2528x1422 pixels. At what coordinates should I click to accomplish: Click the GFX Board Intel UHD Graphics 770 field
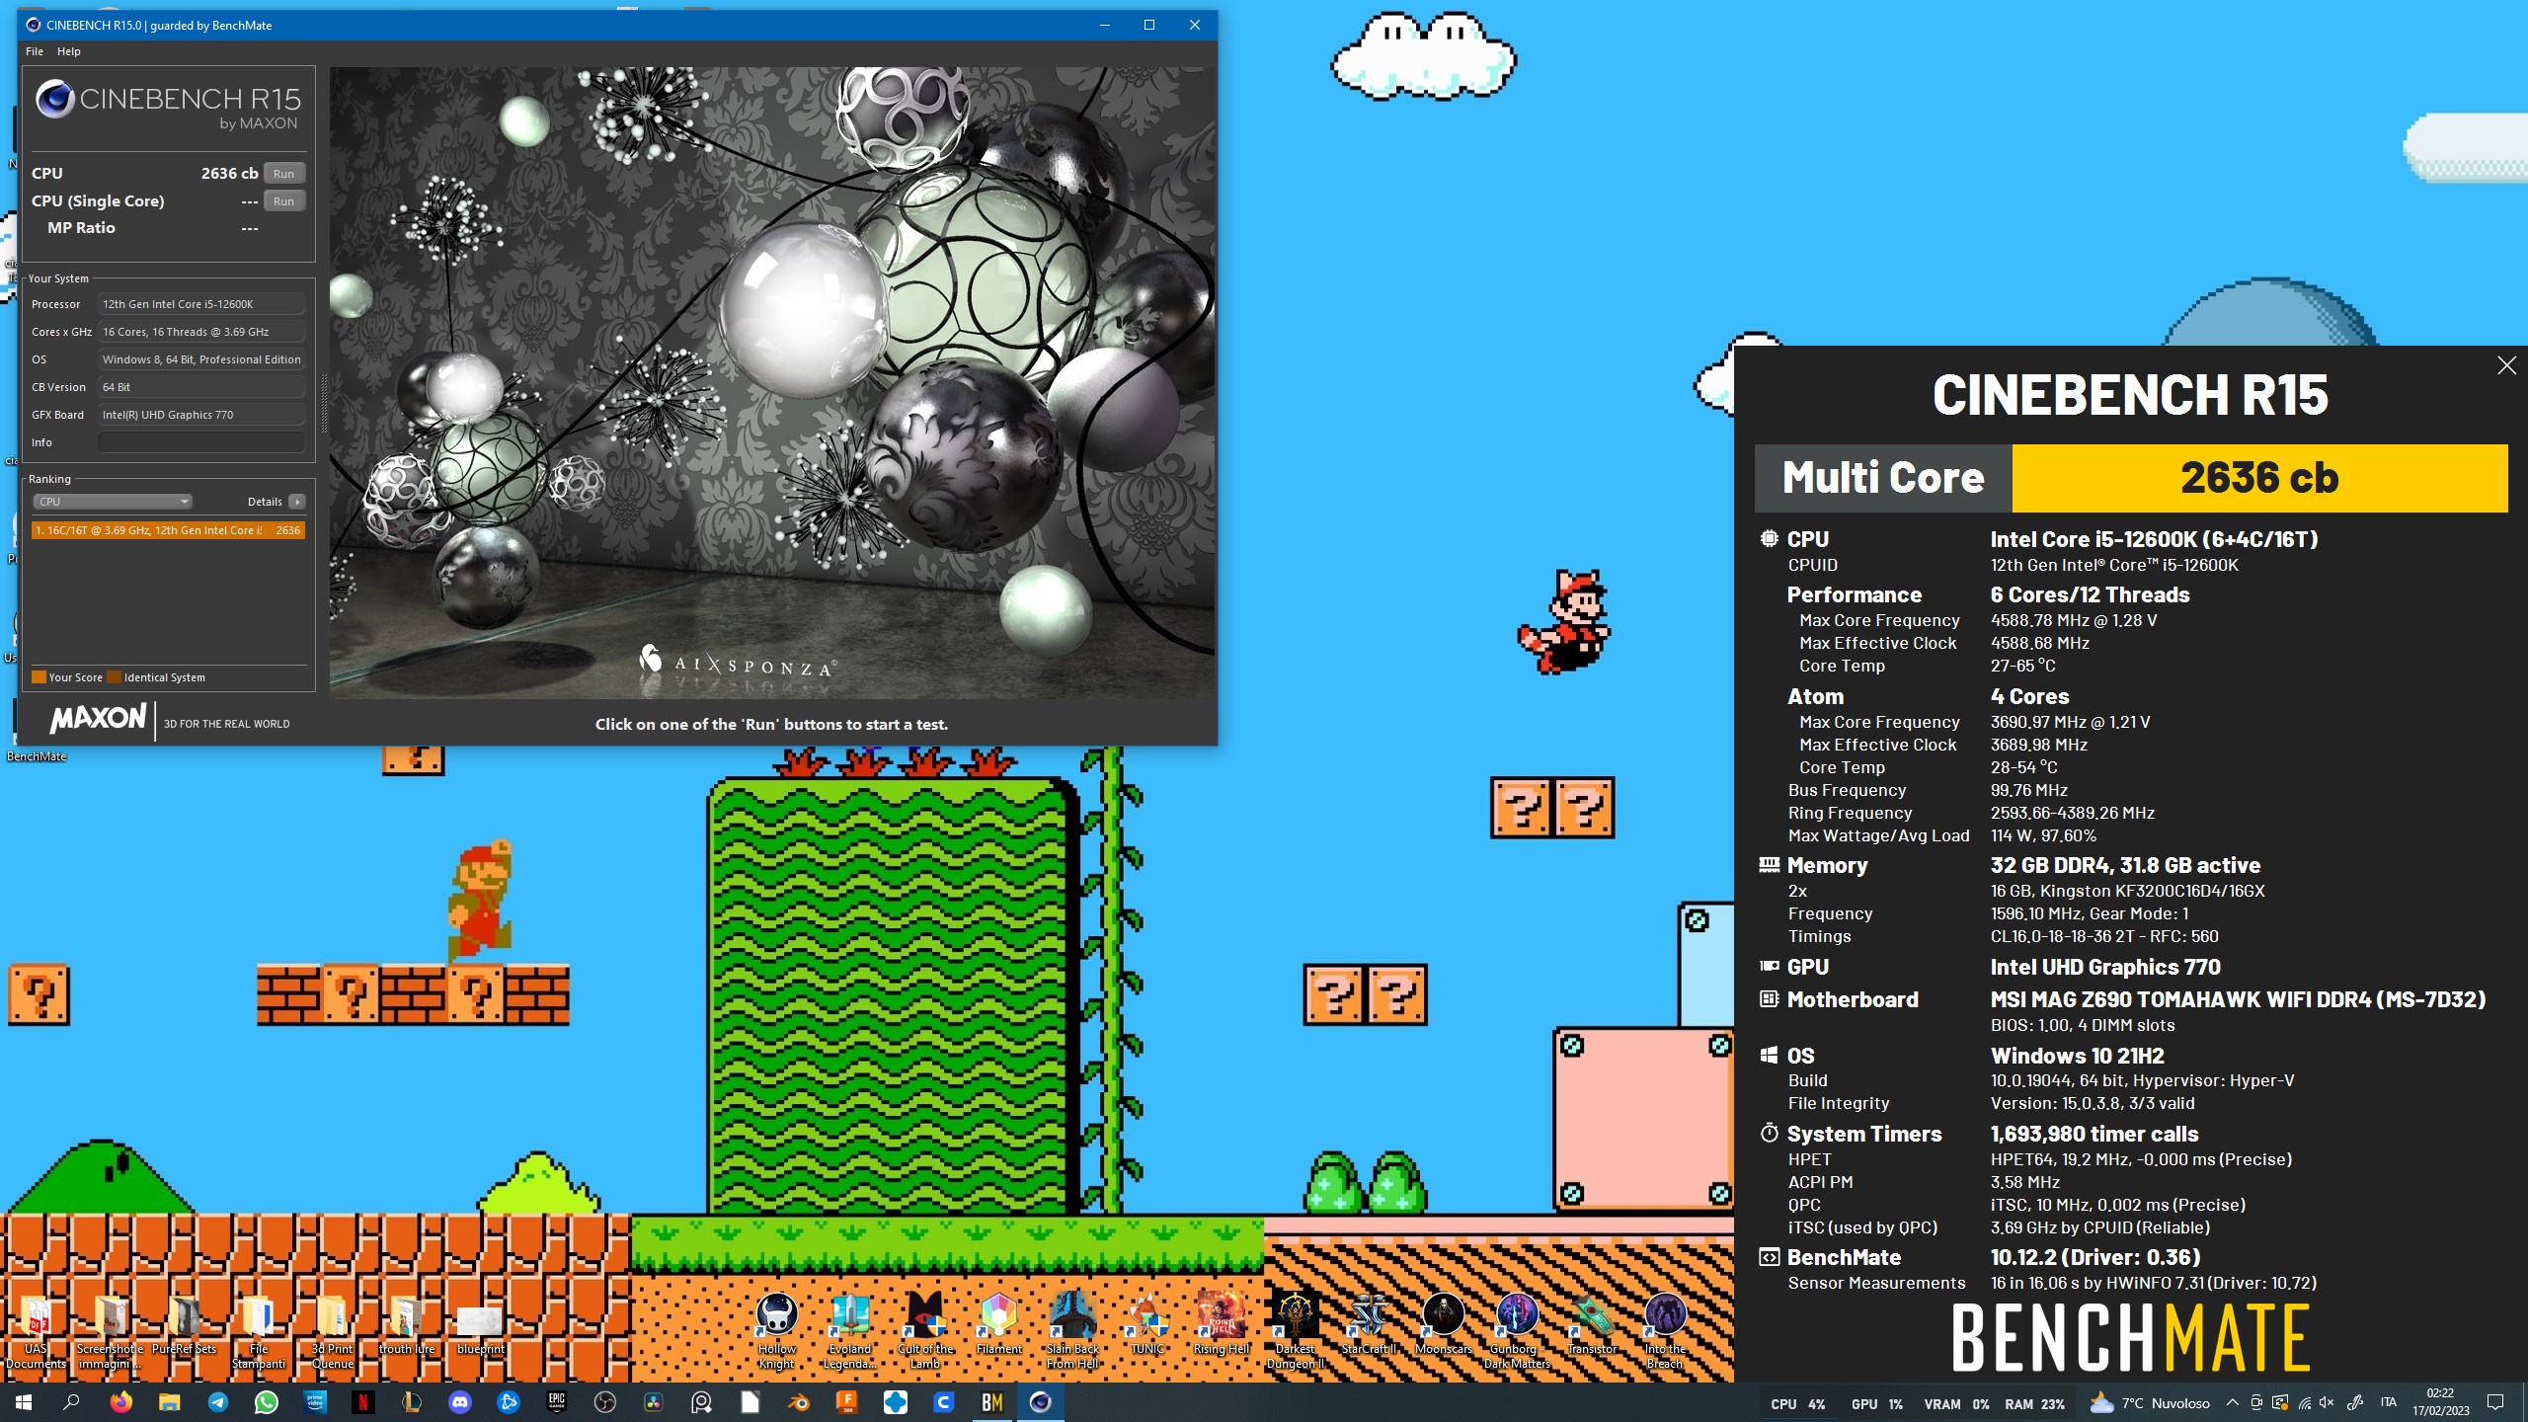[x=201, y=415]
